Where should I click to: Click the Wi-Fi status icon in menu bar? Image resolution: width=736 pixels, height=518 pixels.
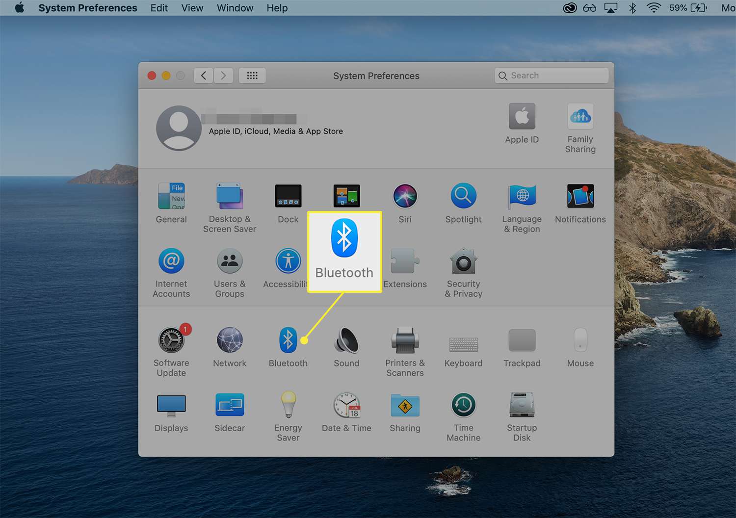[654, 8]
